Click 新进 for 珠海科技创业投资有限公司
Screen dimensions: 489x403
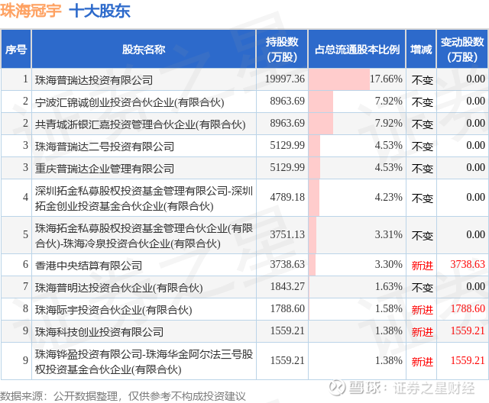(423, 332)
